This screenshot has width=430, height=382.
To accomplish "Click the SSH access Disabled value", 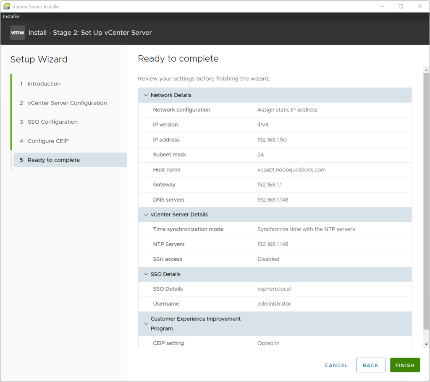I will click(268, 259).
